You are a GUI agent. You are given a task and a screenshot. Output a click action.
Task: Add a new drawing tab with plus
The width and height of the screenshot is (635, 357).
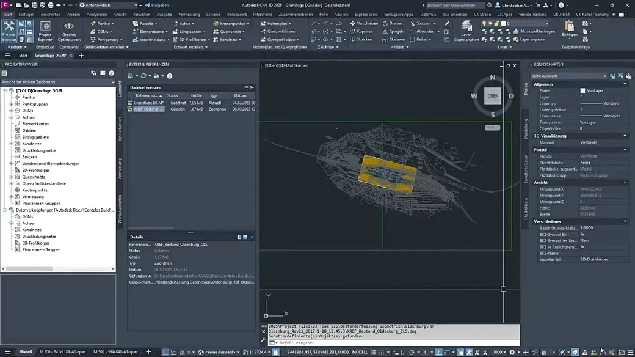[81, 56]
